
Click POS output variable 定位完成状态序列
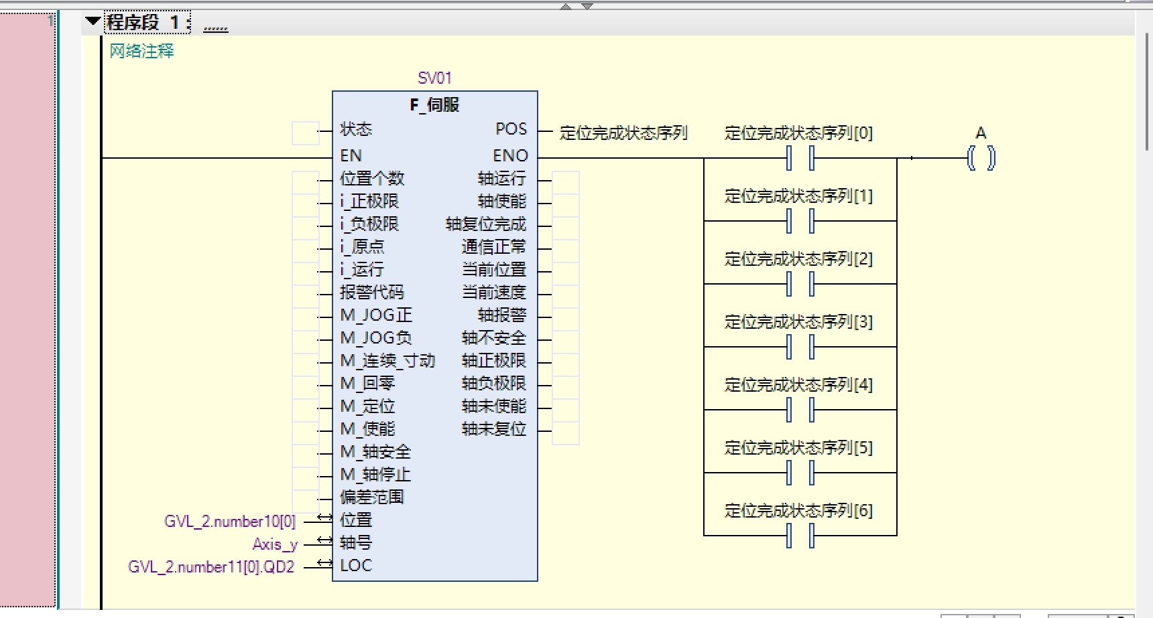click(x=623, y=133)
